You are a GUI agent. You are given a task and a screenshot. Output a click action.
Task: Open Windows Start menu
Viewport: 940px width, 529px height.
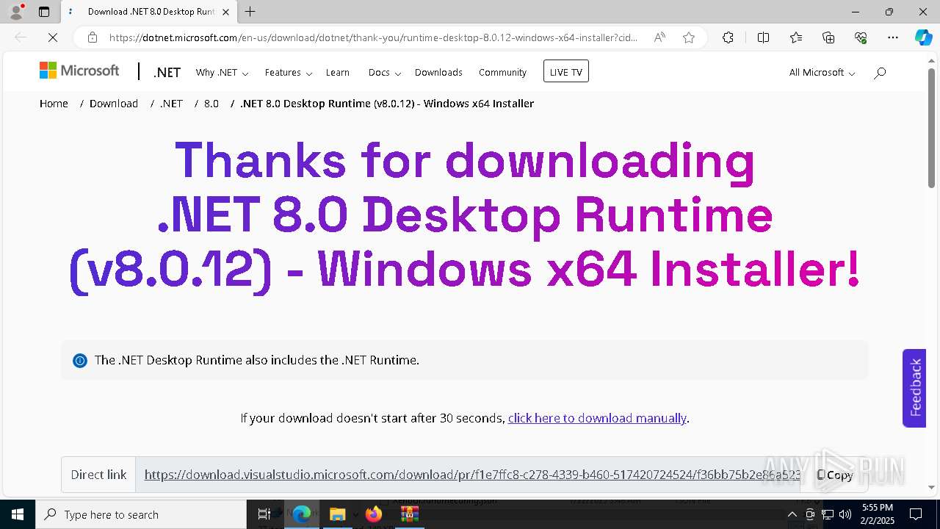17,514
